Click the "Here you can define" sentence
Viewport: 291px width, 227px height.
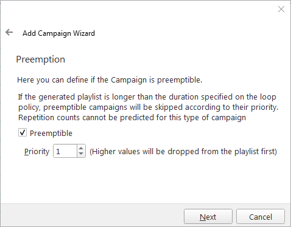(x=110, y=80)
